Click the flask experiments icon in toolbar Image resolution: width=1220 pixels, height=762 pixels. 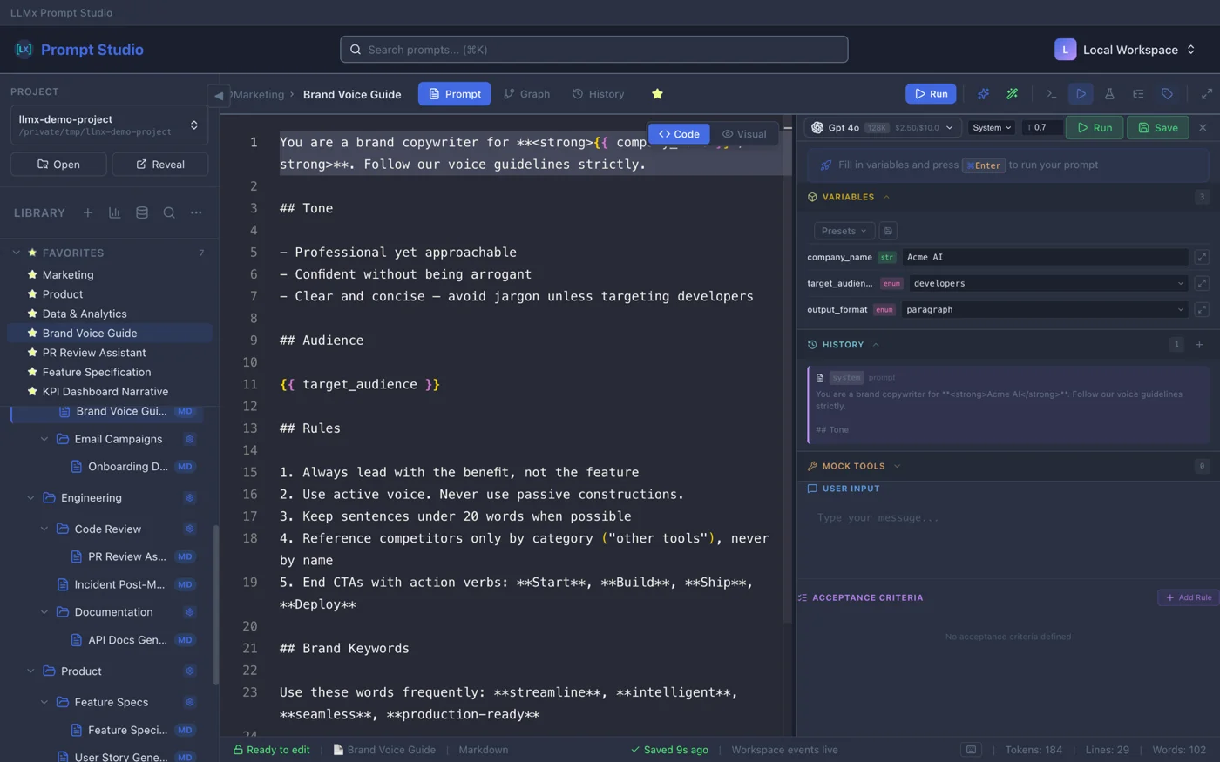click(1108, 93)
